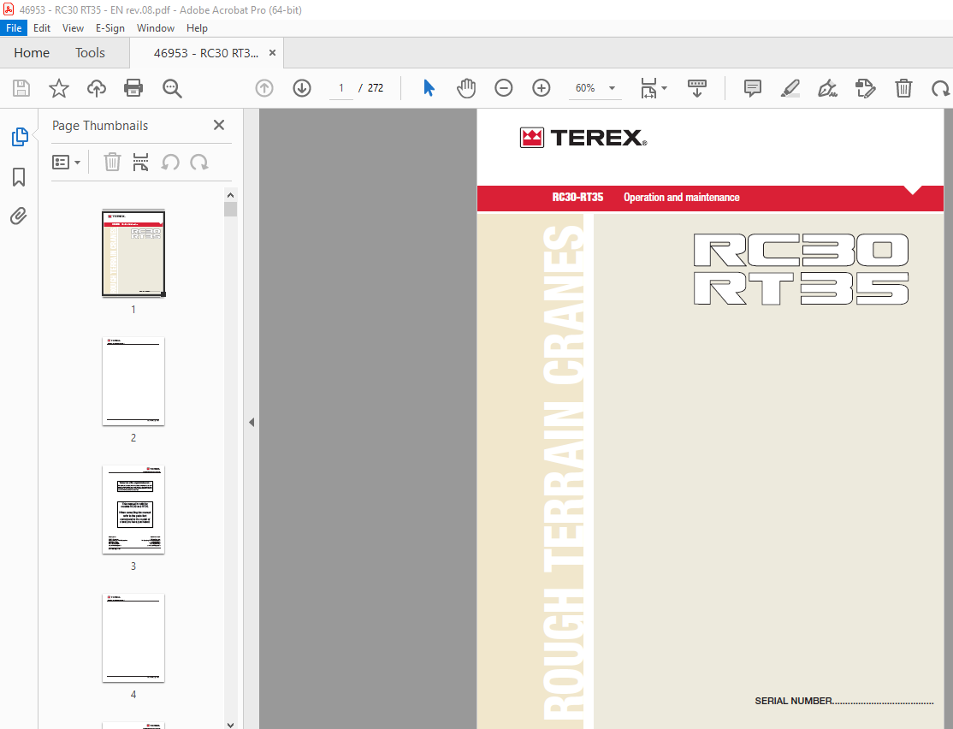
Task: Open the Attachments paperclip icon
Action: pos(19,216)
